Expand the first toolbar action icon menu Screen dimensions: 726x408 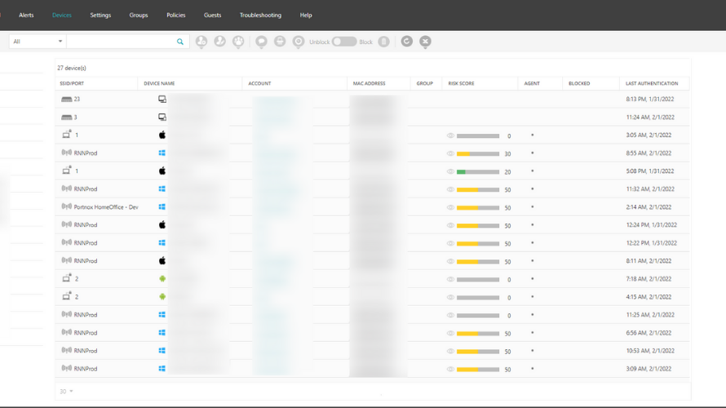point(201,42)
